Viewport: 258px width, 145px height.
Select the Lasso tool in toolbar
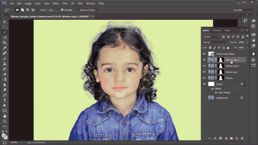[4, 32]
